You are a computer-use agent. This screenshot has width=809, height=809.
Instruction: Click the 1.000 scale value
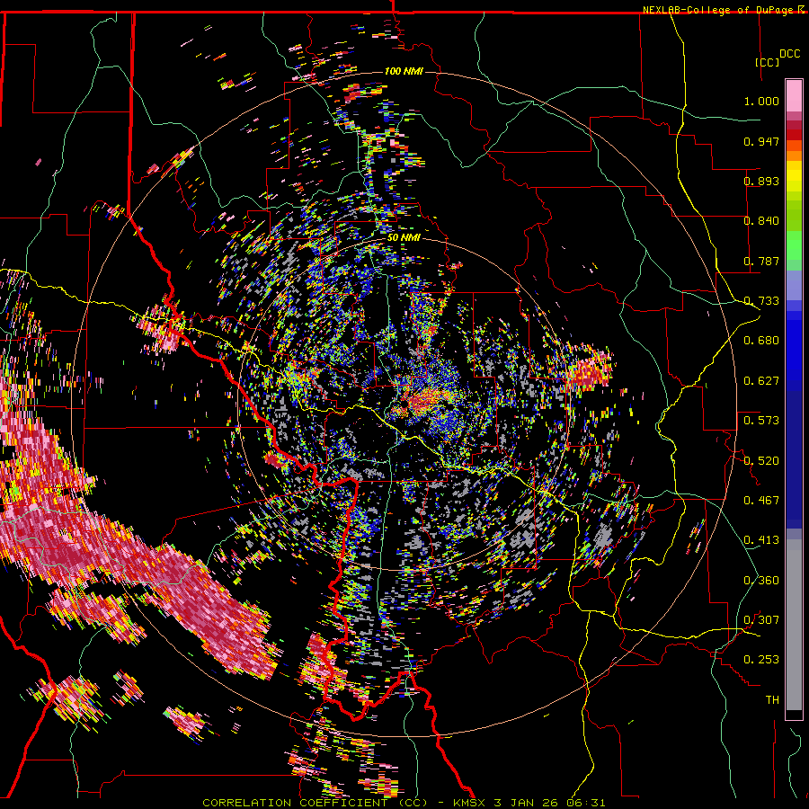point(761,101)
